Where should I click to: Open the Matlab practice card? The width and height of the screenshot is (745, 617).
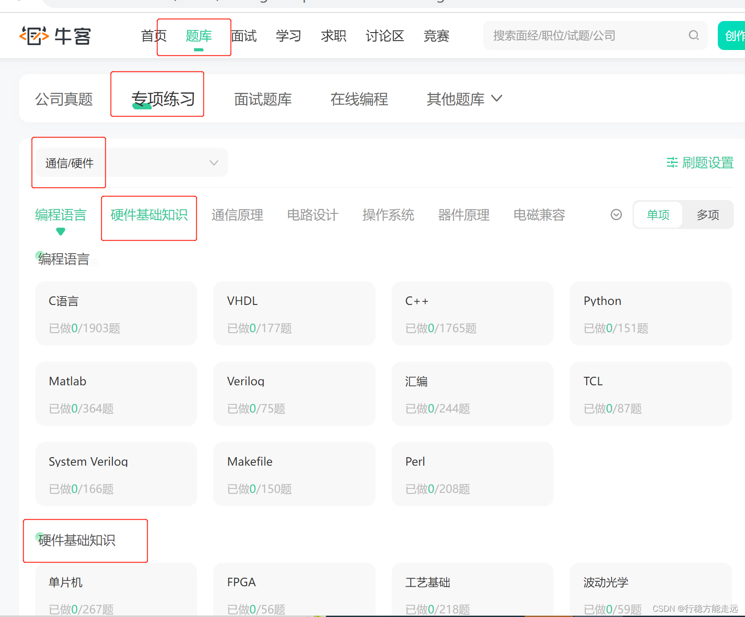tap(116, 394)
